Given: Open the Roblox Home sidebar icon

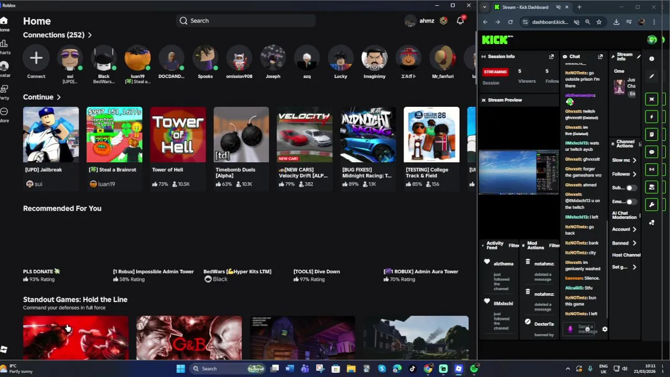Looking at the screenshot, I should 4,21.
